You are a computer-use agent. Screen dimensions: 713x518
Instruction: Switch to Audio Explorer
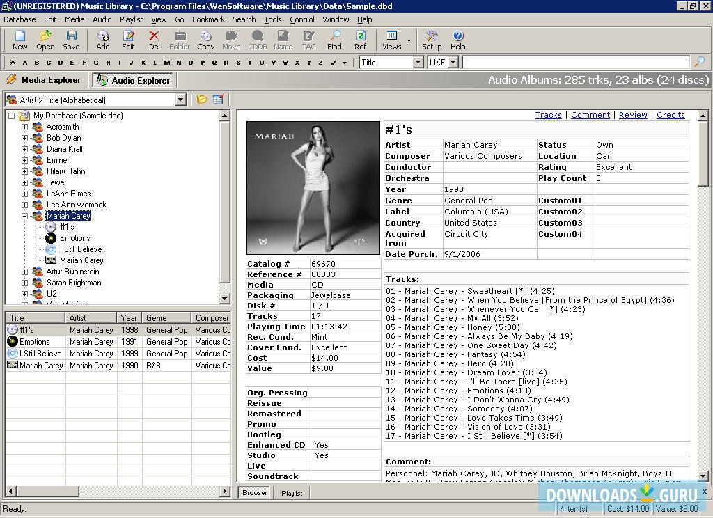(x=133, y=81)
